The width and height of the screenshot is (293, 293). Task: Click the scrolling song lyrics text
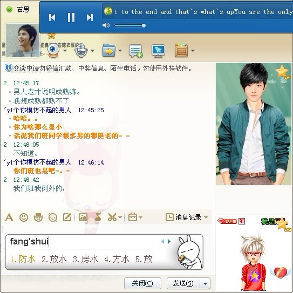tap(203, 12)
